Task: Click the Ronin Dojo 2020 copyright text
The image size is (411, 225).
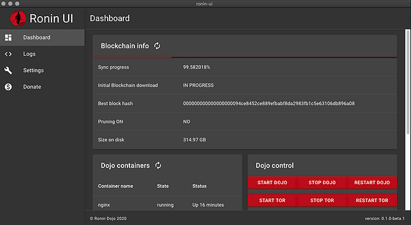Action: click(108, 218)
